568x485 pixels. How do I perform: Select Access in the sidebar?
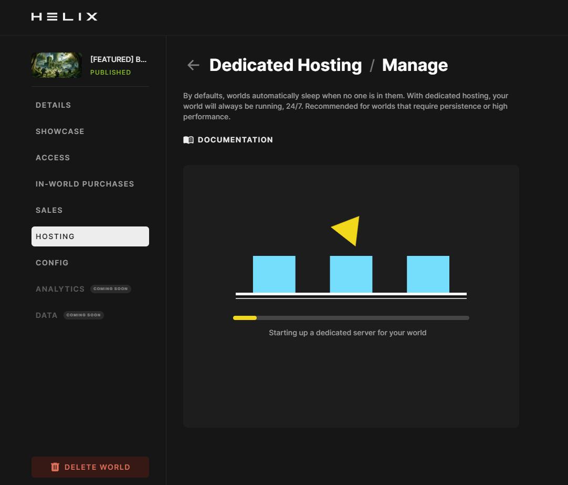[x=53, y=158]
